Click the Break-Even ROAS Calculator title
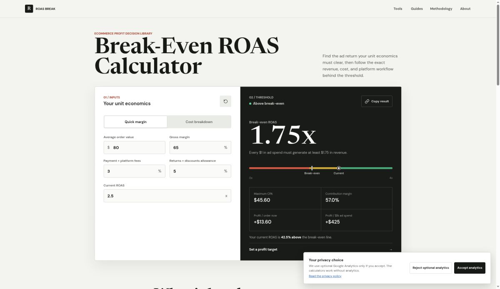Viewport: 500px width, 289px height. 187,56
